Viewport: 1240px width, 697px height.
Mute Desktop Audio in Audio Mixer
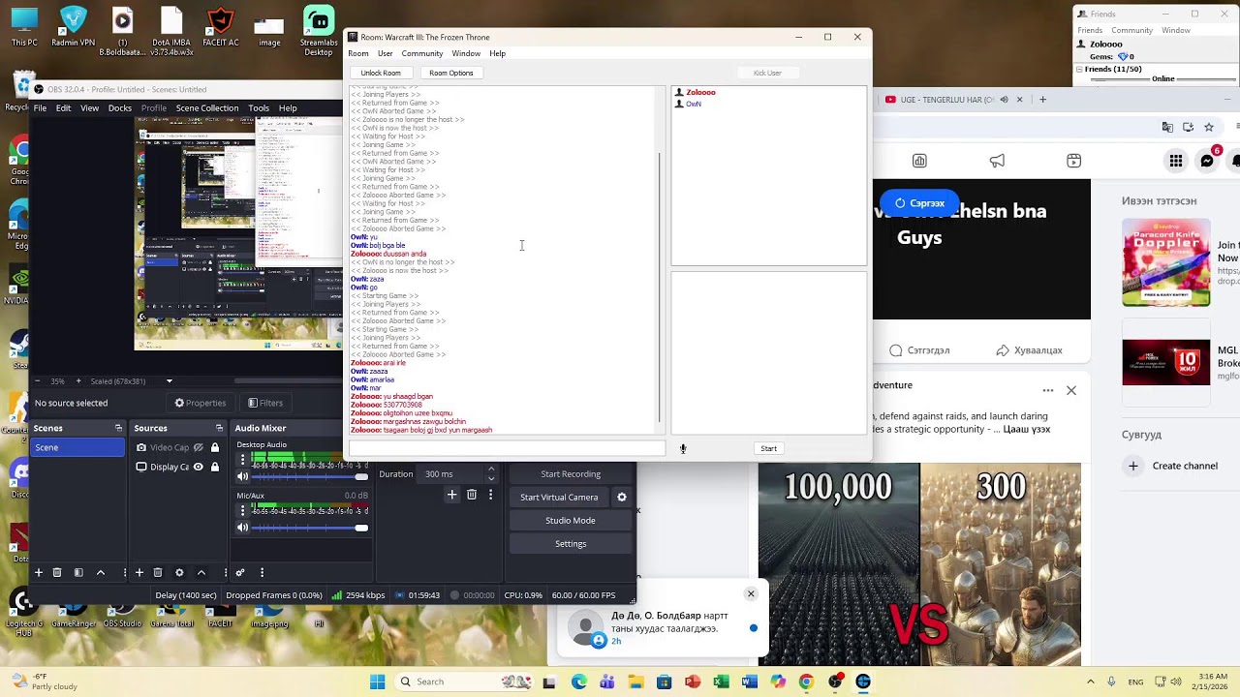pos(243,475)
